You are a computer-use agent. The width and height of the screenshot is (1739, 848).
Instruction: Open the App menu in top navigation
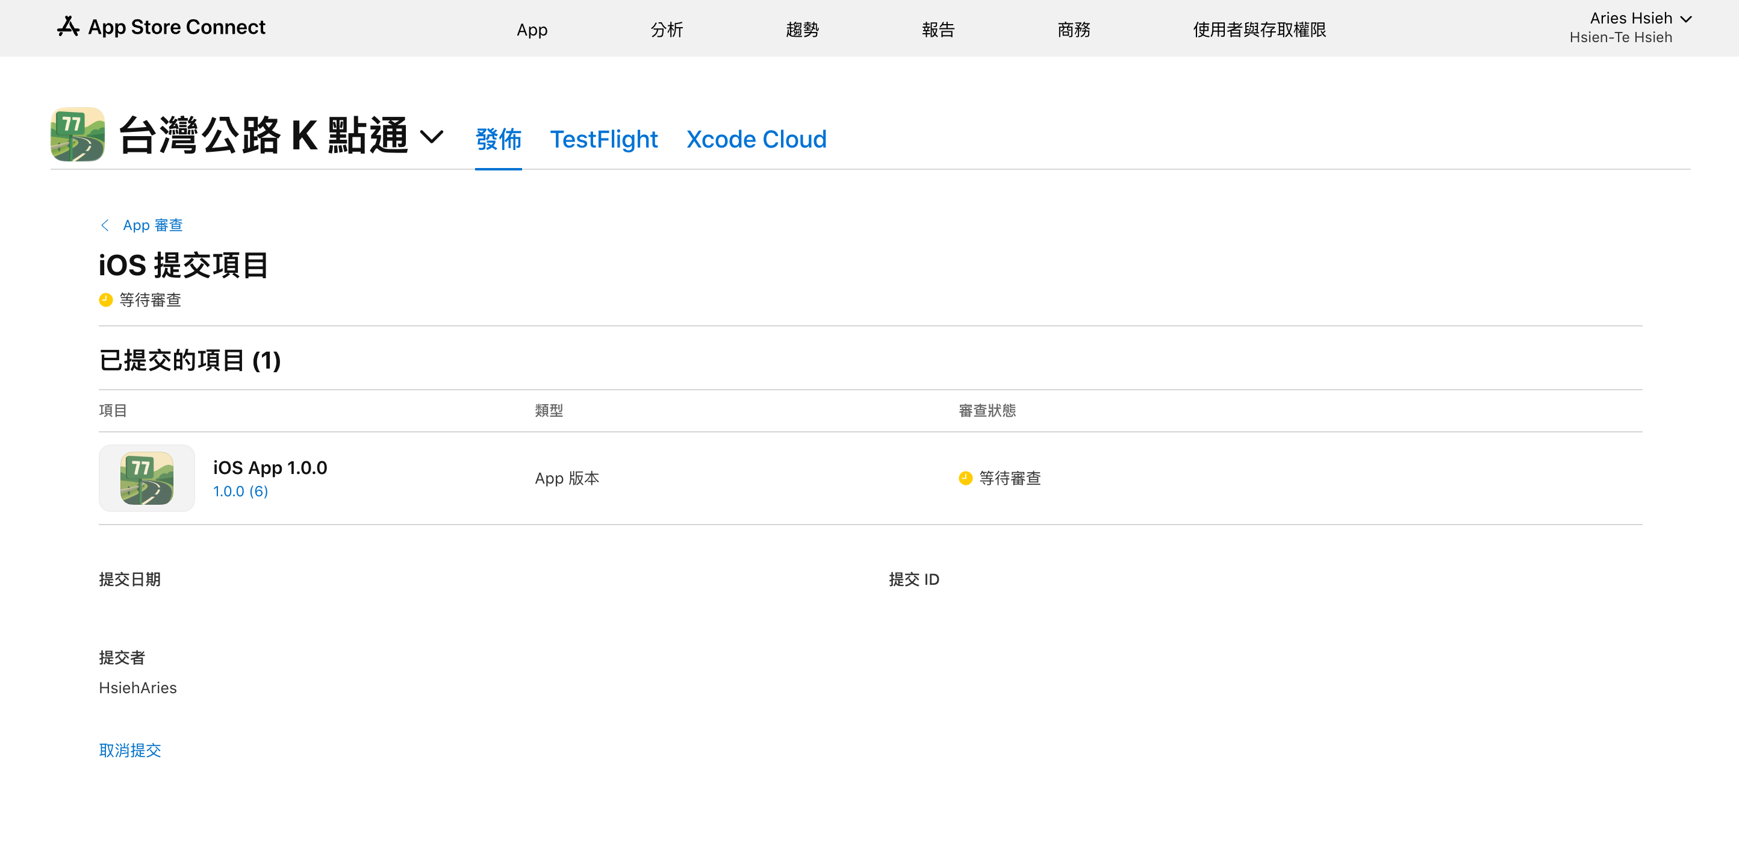point(532,30)
